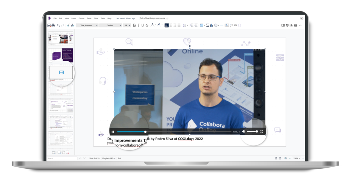Collapse the toolbar with the chevron
The image size is (358, 182).
[x=300, y=25]
